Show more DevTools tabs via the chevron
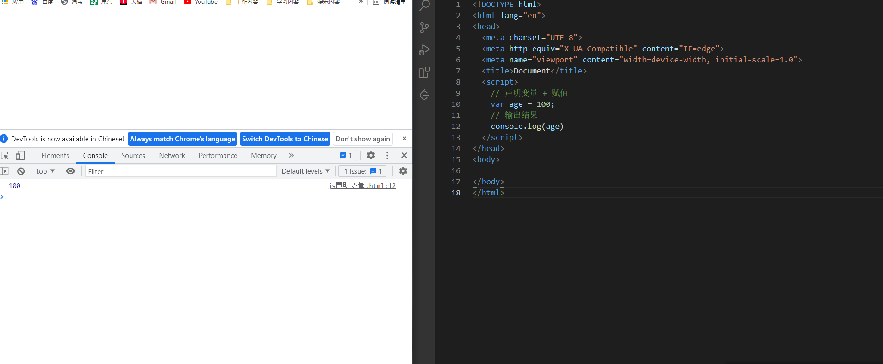The width and height of the screenshot is (883, 364). point(291,156)
